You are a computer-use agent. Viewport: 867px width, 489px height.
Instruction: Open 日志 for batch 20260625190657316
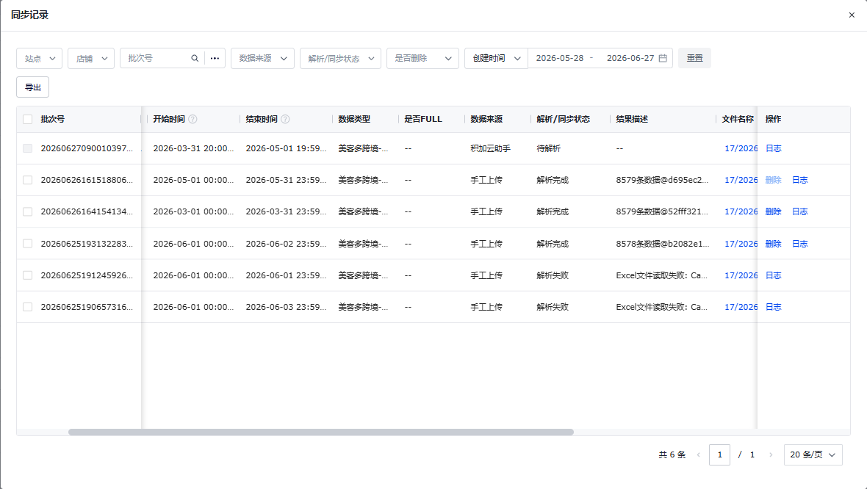774,307
